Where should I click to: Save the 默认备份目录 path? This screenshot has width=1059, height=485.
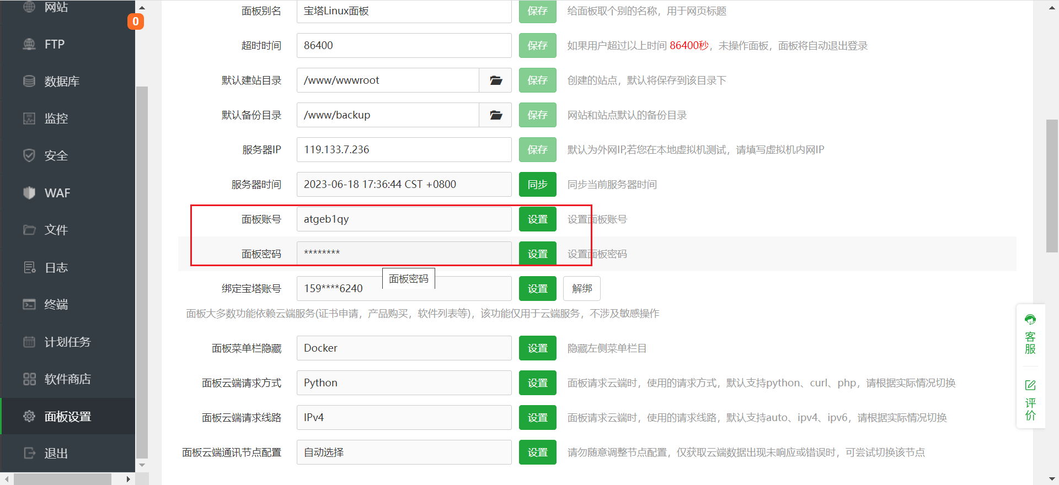pyautogui.click(x=538, y=115)
